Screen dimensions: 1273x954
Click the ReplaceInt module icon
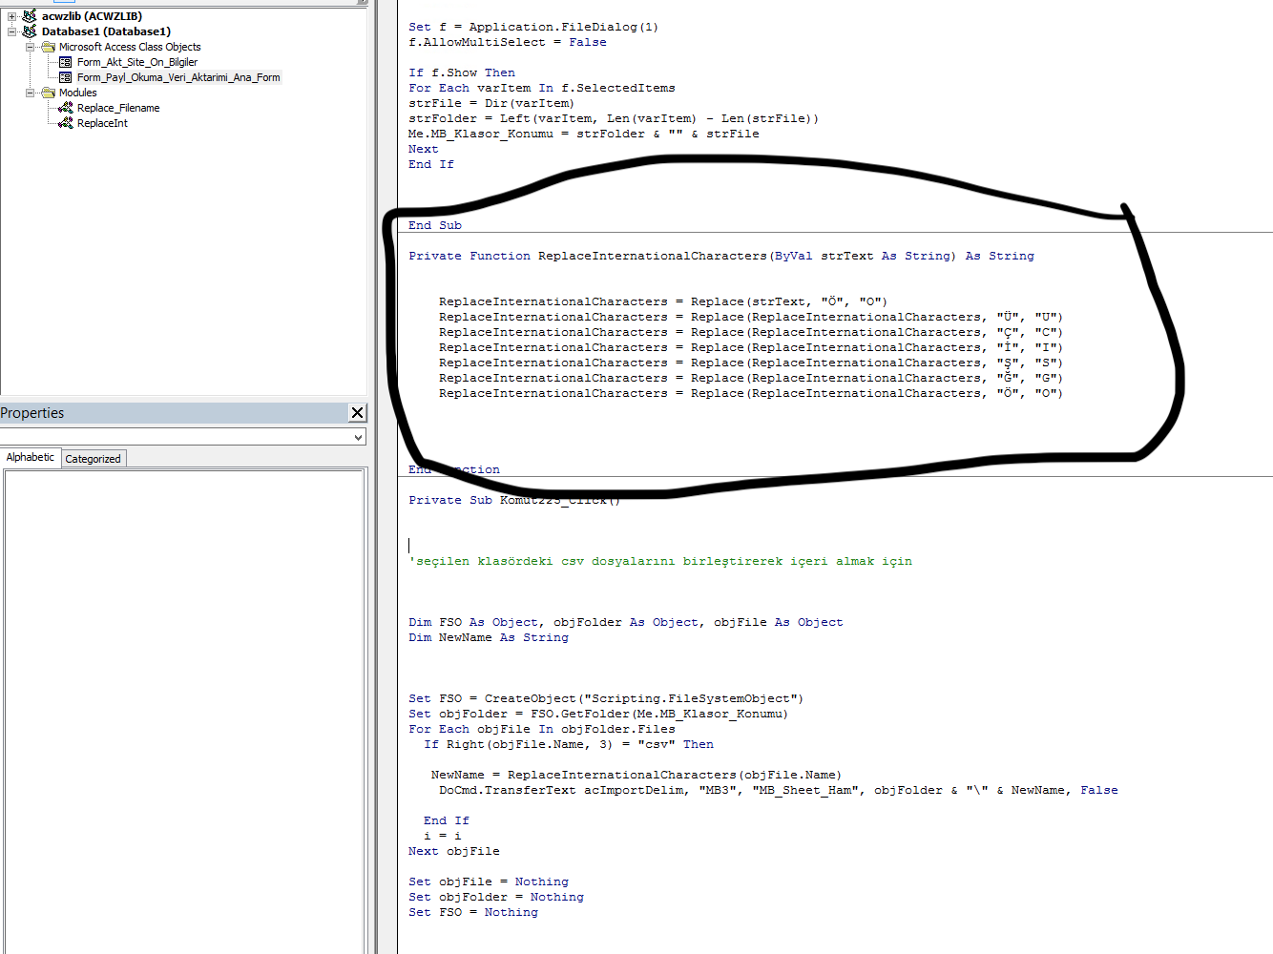coord(66,123)
